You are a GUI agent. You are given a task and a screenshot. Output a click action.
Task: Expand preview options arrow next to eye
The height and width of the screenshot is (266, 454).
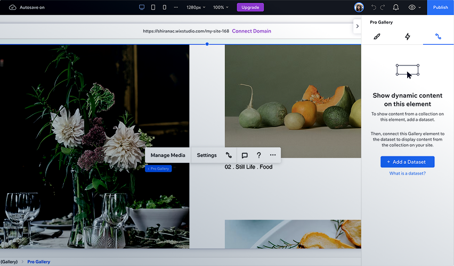click(419, 7)
